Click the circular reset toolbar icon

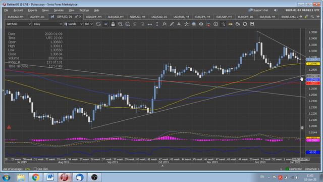(x=245, y=24)
